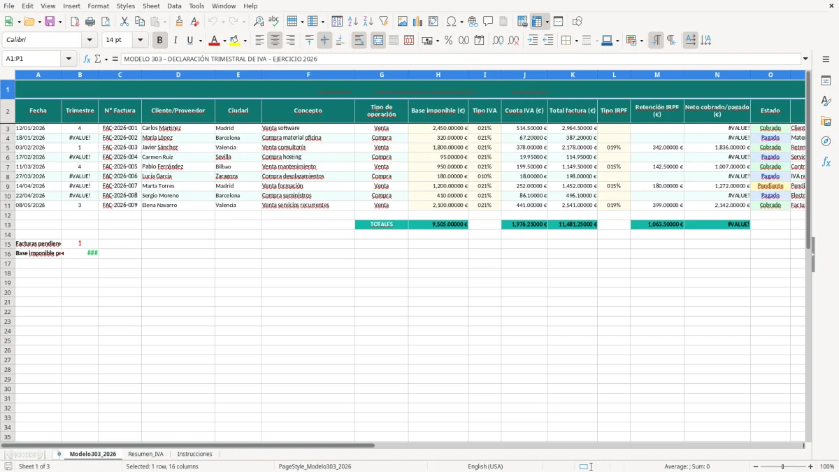Click the Insert Hyperlink globe icon
Viewport: 839px width, 472px height.
[473, 22]
